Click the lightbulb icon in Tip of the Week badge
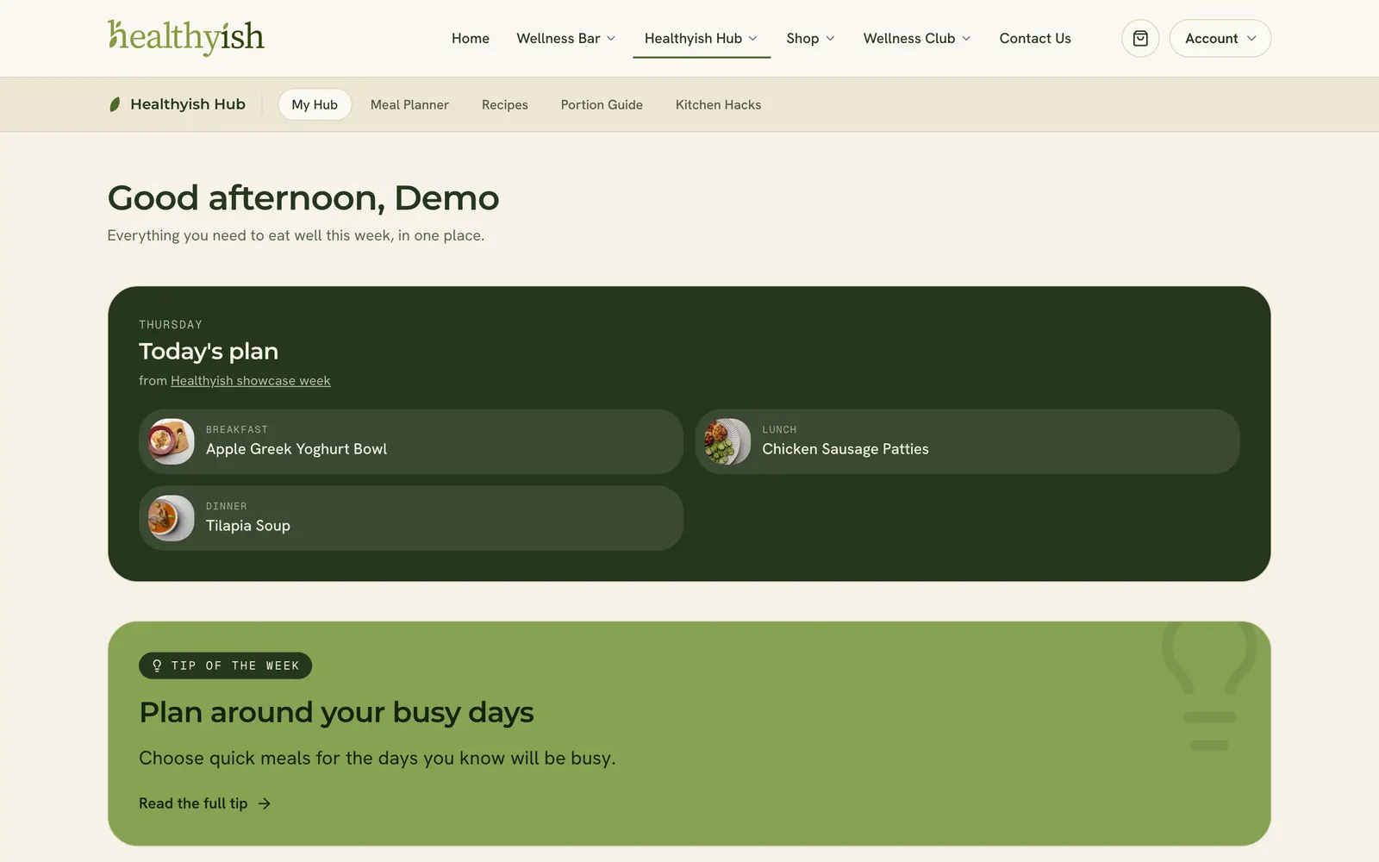Screen dimensions: 1379x862 tap(157, 665)
